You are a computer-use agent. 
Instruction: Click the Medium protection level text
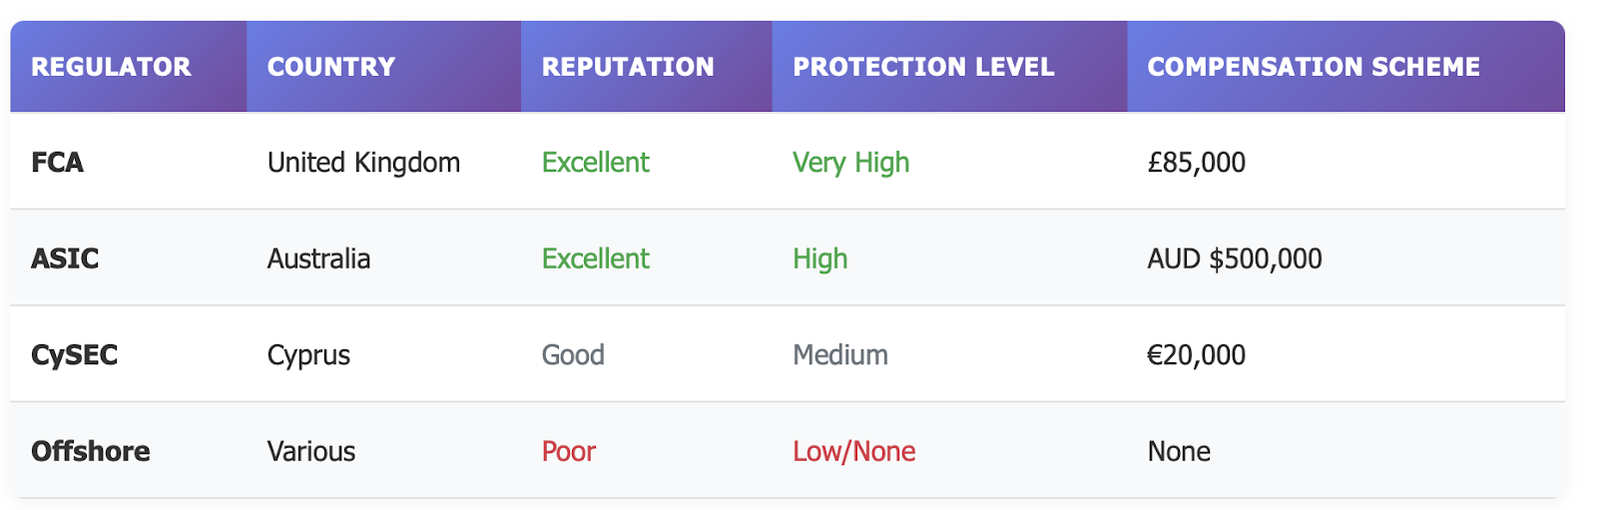[840, 355]
